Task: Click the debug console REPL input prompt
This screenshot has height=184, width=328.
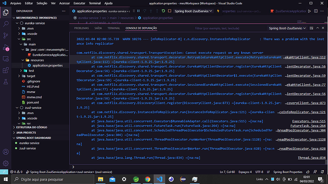Action: 199,167
